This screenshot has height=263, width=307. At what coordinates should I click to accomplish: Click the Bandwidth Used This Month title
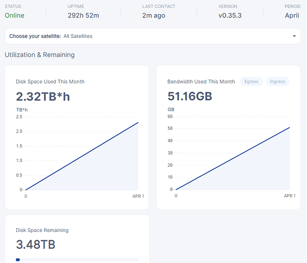201,82
